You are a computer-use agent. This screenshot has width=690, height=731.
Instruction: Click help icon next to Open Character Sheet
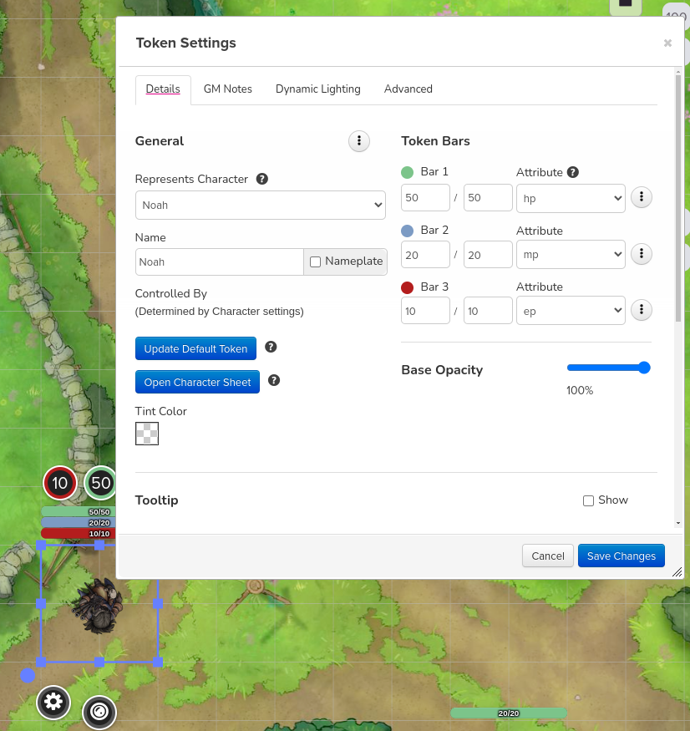(274, 381)
